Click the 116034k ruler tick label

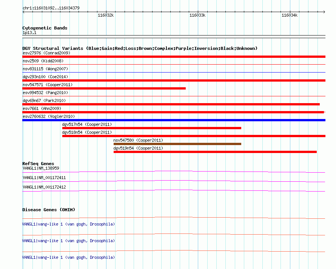[x=290, y=15]
